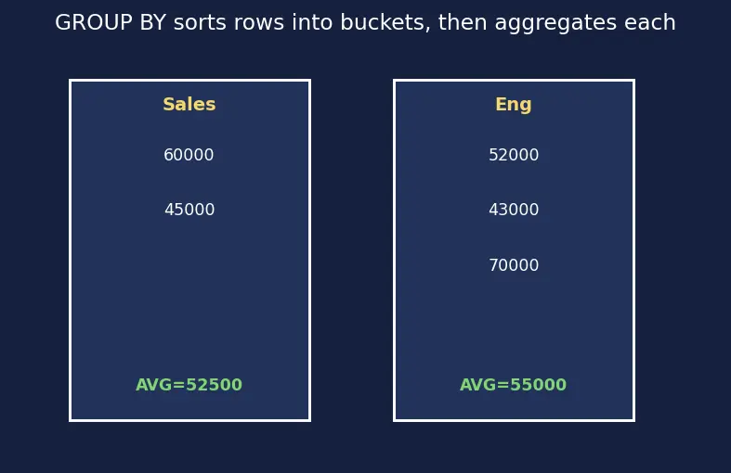This screenshot has width=731, height=473.
Task: Select the 52000 value in Eng
Action: [514, 155]
